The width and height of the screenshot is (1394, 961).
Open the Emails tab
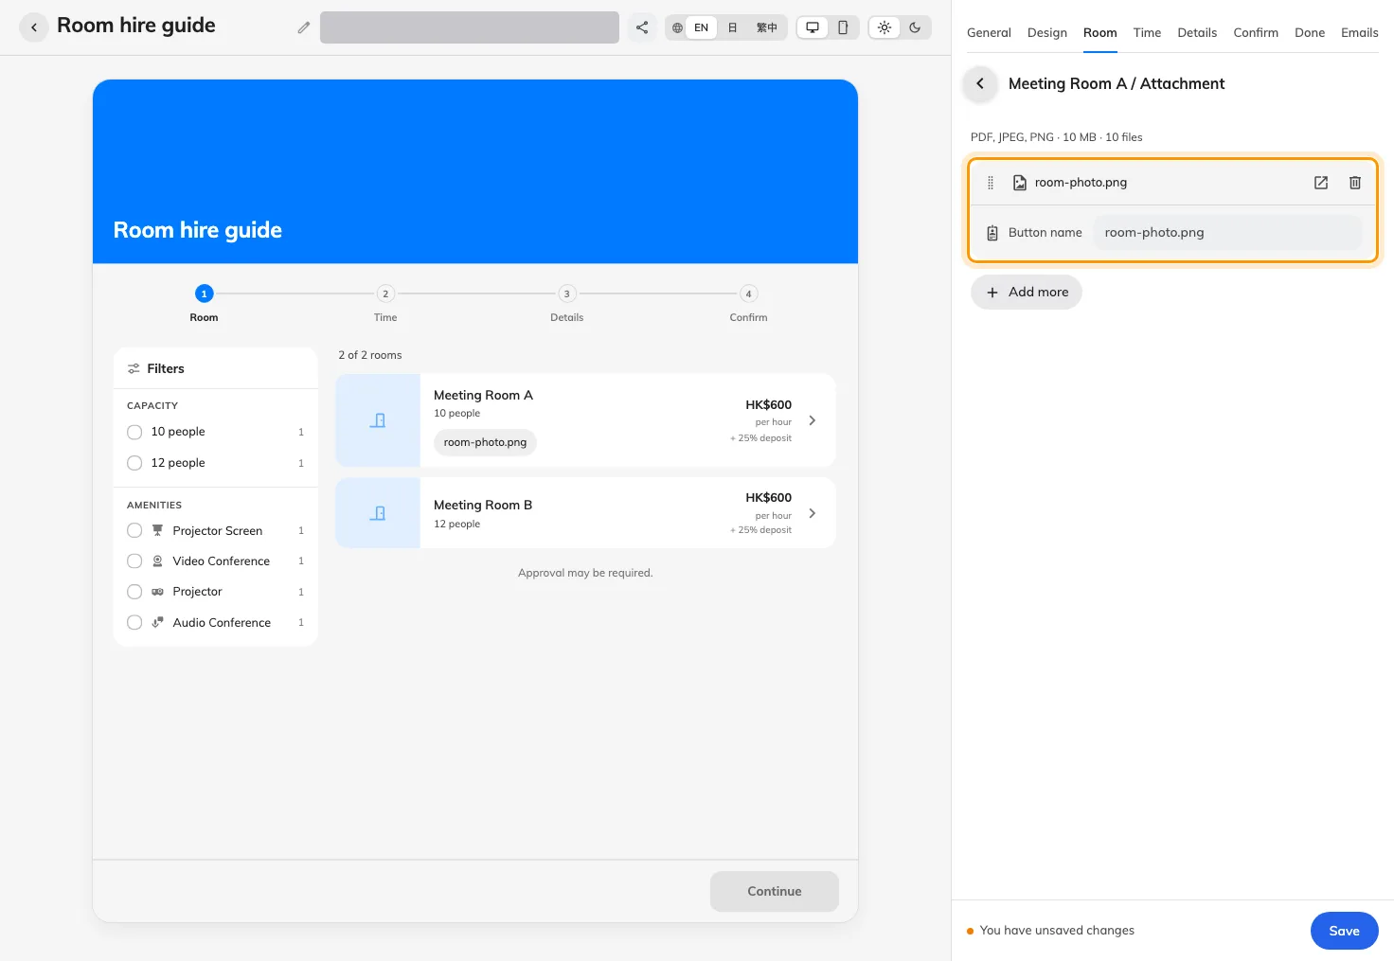click(1359, 32)
